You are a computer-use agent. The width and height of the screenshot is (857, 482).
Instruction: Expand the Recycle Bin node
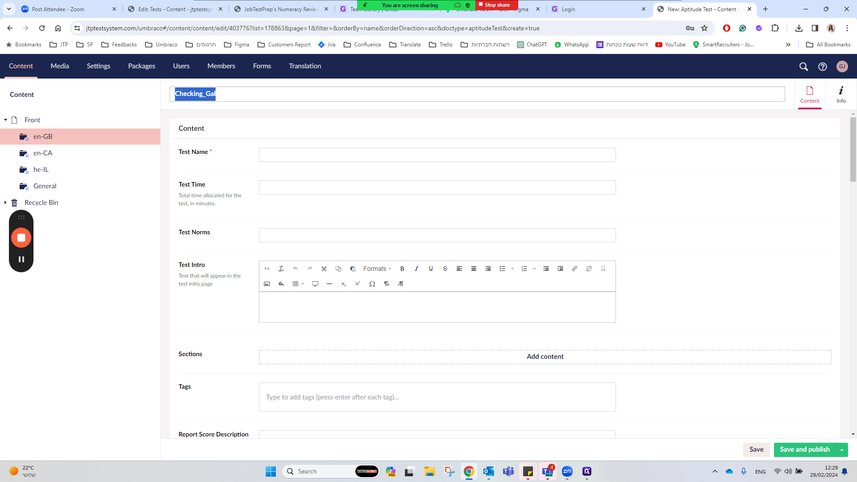pyautogui.click(x=5, y=203)
